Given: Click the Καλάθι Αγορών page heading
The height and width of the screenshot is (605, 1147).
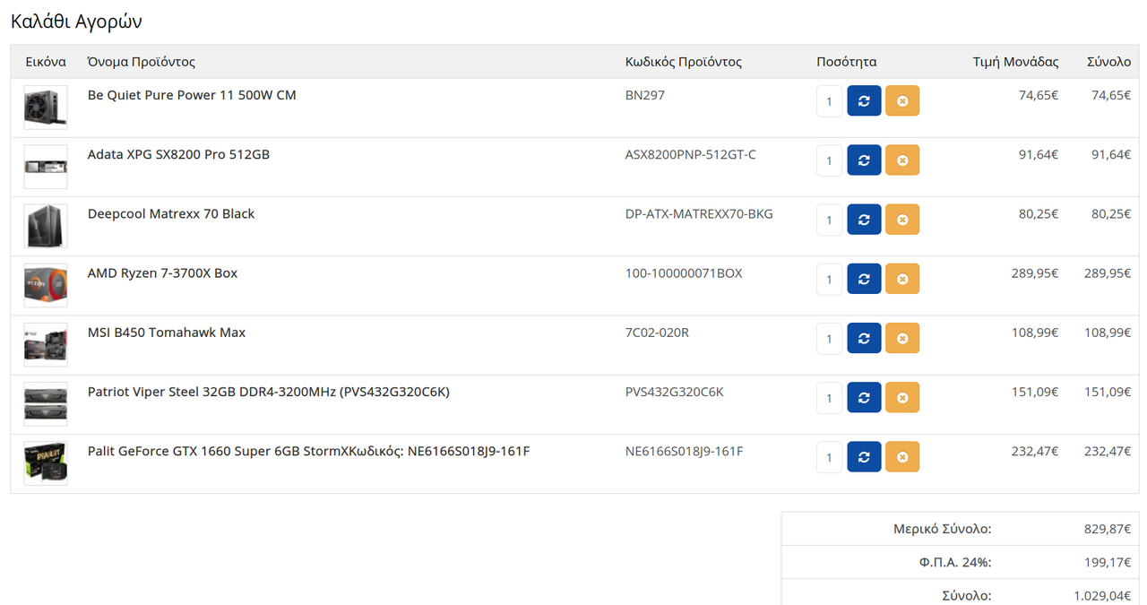Looking at the screenshot, I should [x=76, y=22].
